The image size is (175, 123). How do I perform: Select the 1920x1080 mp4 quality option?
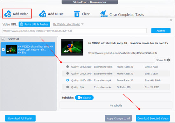point(67,80)
